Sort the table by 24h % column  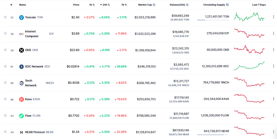[x=105, y=5]
